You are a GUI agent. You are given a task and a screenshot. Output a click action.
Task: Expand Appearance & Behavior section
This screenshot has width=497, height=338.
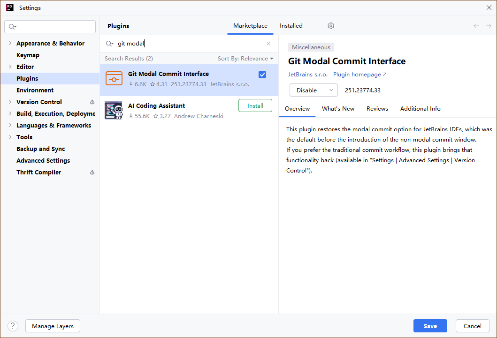(x=10, y=43)
